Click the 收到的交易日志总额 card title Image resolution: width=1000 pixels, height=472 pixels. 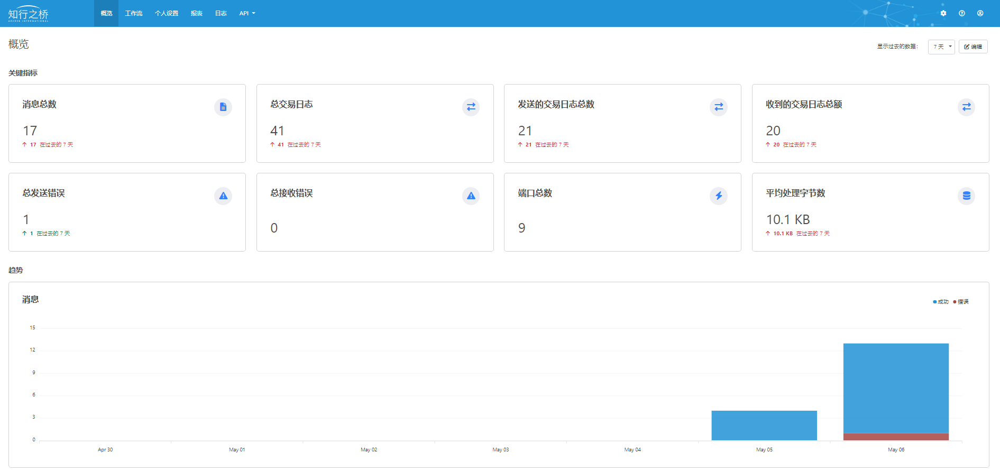(804, 105)
